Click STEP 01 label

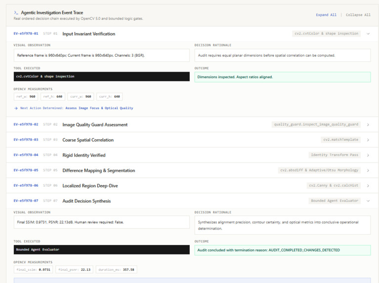[x=50, y=34]
